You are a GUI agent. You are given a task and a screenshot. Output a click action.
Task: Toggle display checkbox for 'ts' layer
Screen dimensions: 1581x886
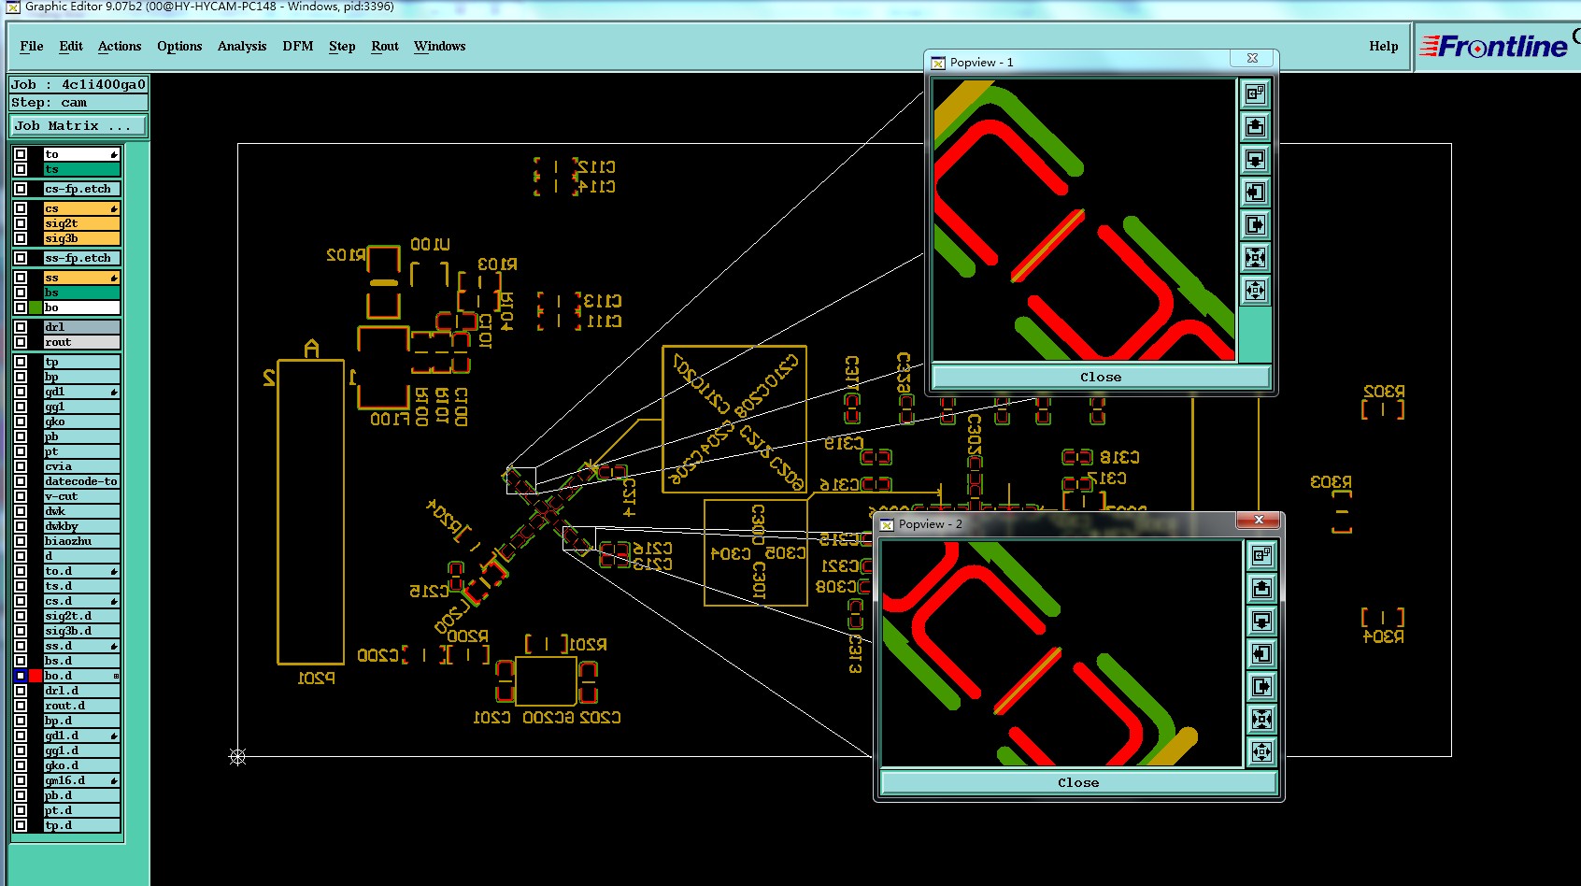(21, 169)
